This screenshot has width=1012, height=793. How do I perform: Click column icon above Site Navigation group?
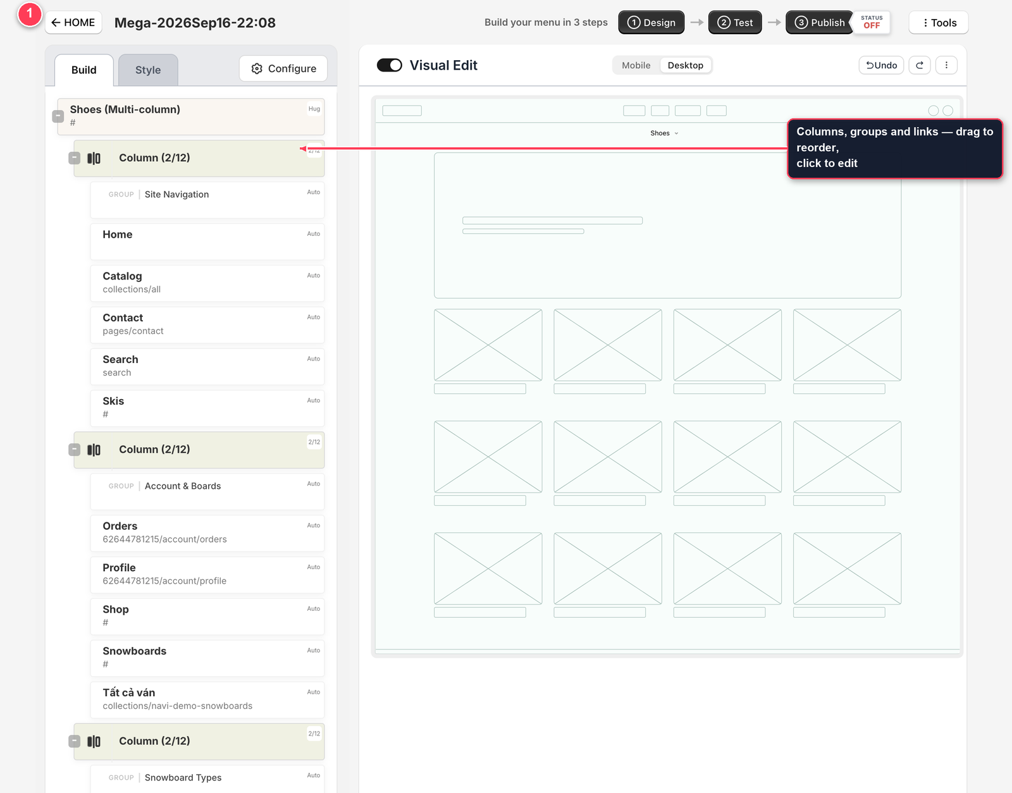point(94,158)
